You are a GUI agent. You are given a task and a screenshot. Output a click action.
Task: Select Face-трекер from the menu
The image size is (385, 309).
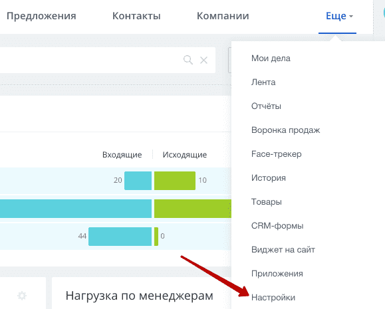tap(277, 154)
